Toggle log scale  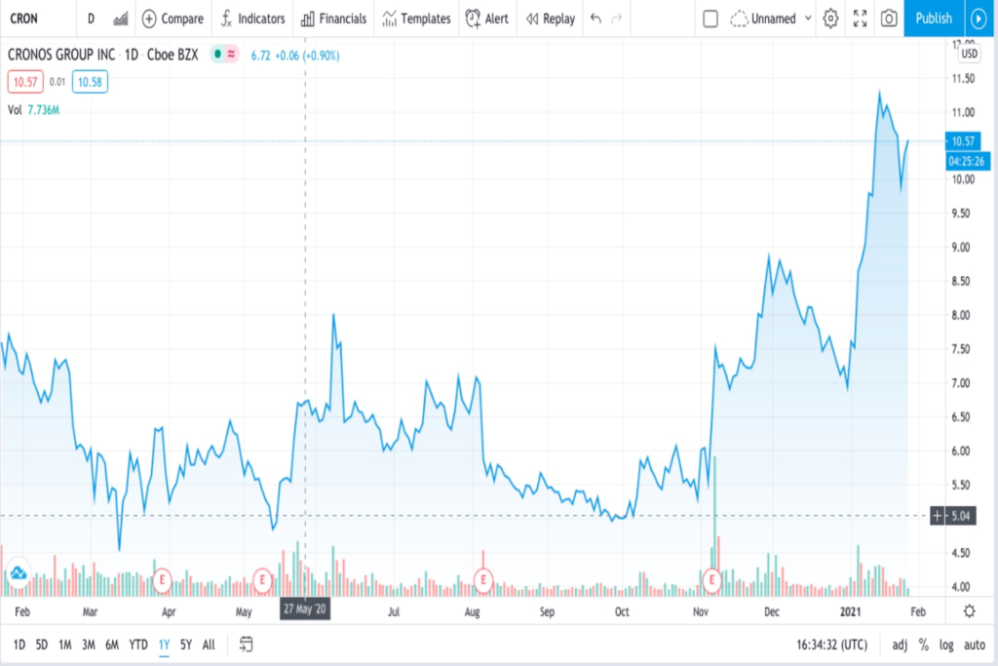[946, 645]
